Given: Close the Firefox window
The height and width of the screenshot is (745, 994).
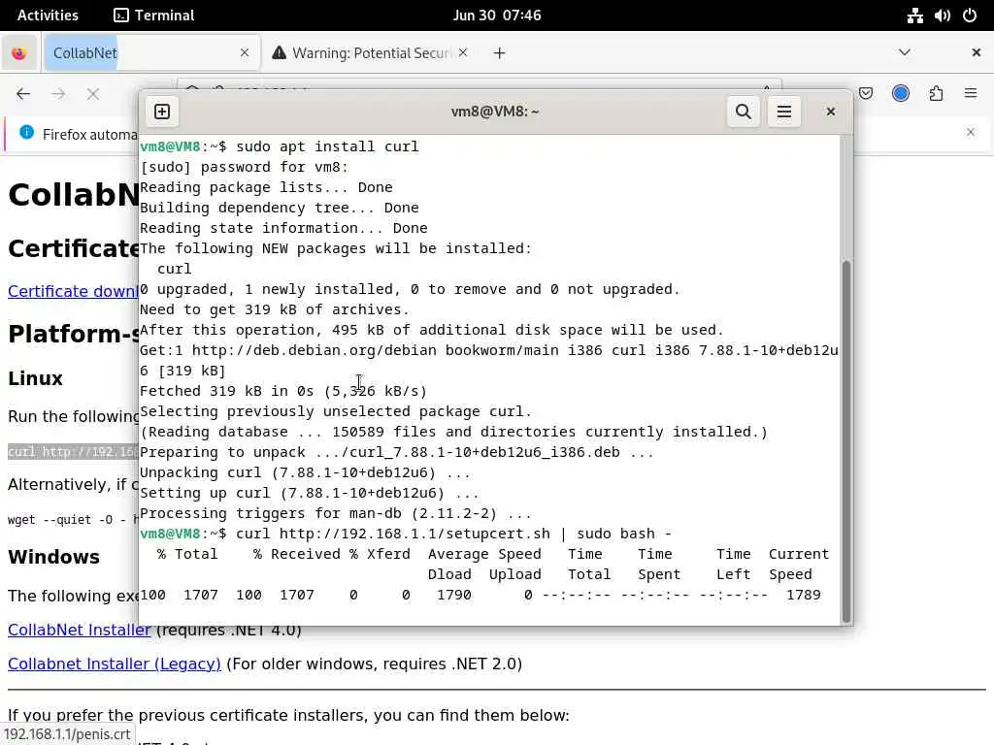Looking at the screenshot, I should tap(977, 52).
